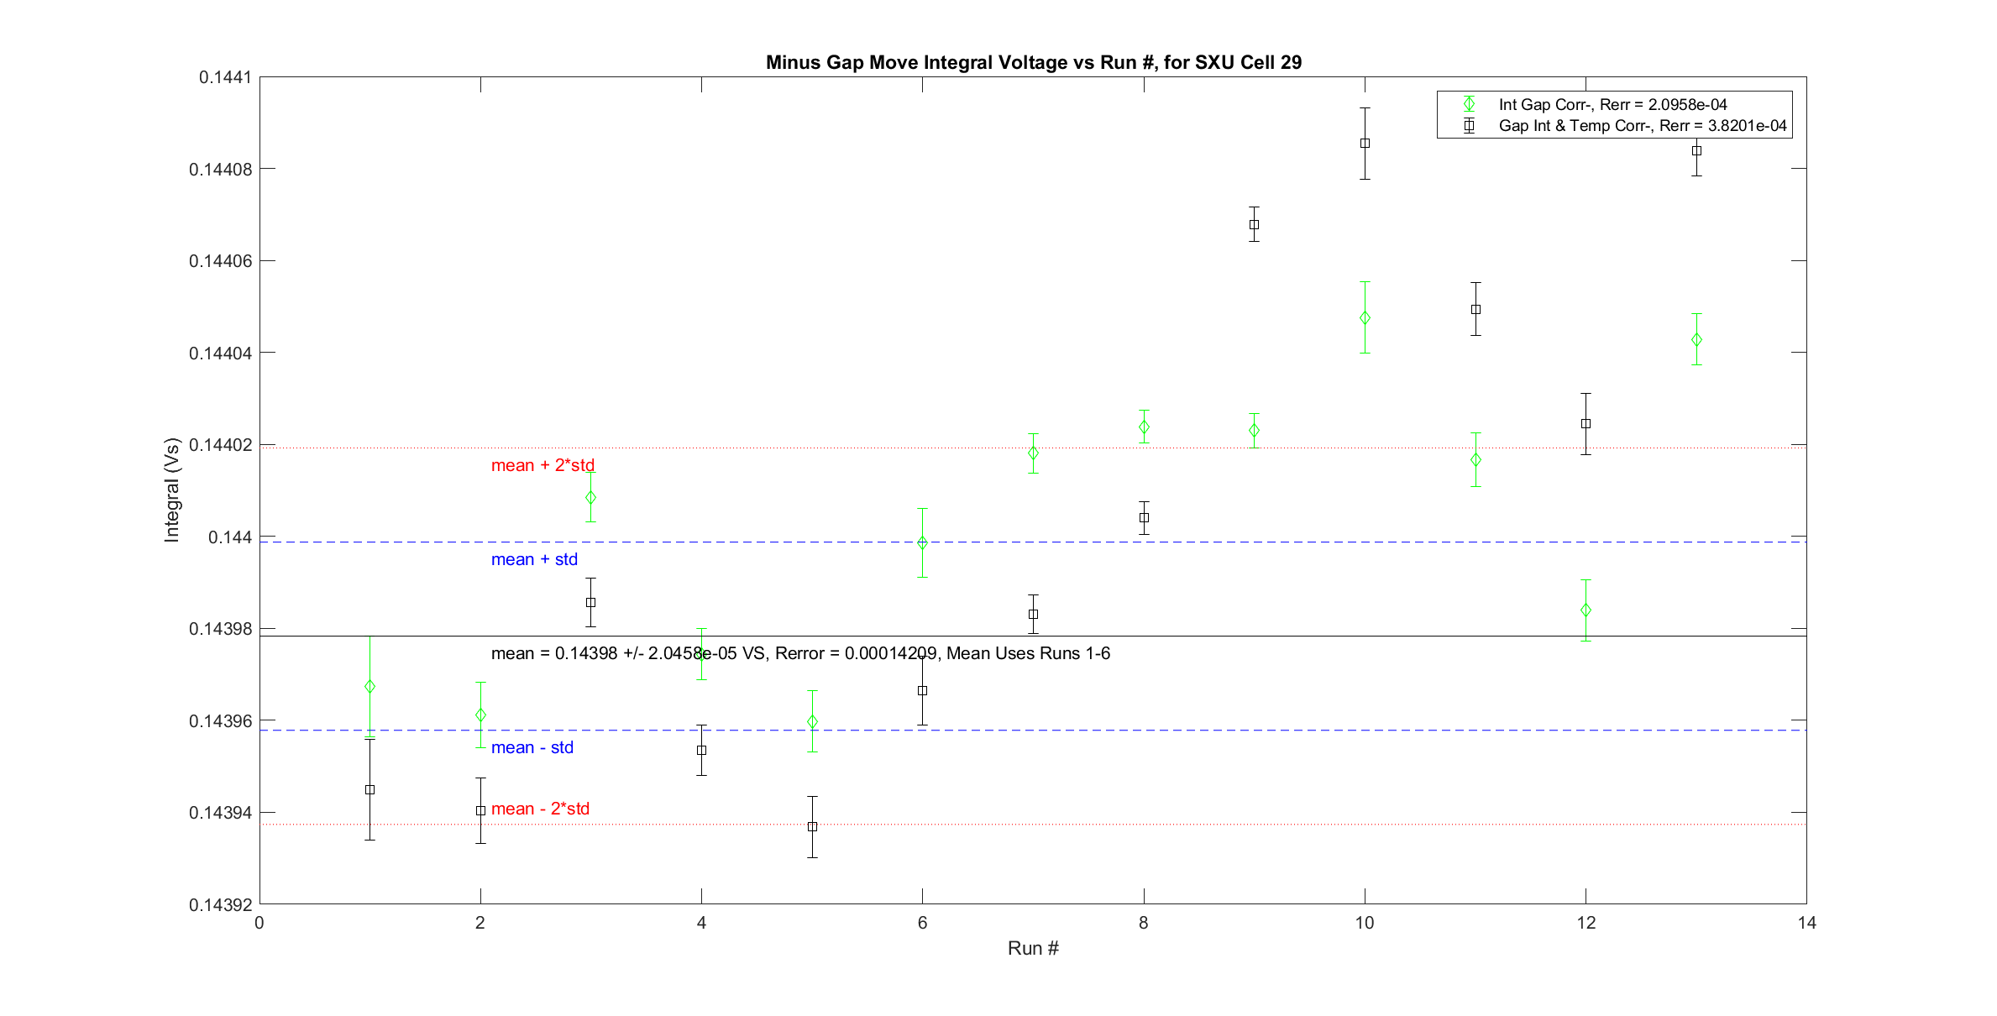This screenshot has width=1997, height=1016.
Task: Click the black square legend marker
Action: 1469,126
